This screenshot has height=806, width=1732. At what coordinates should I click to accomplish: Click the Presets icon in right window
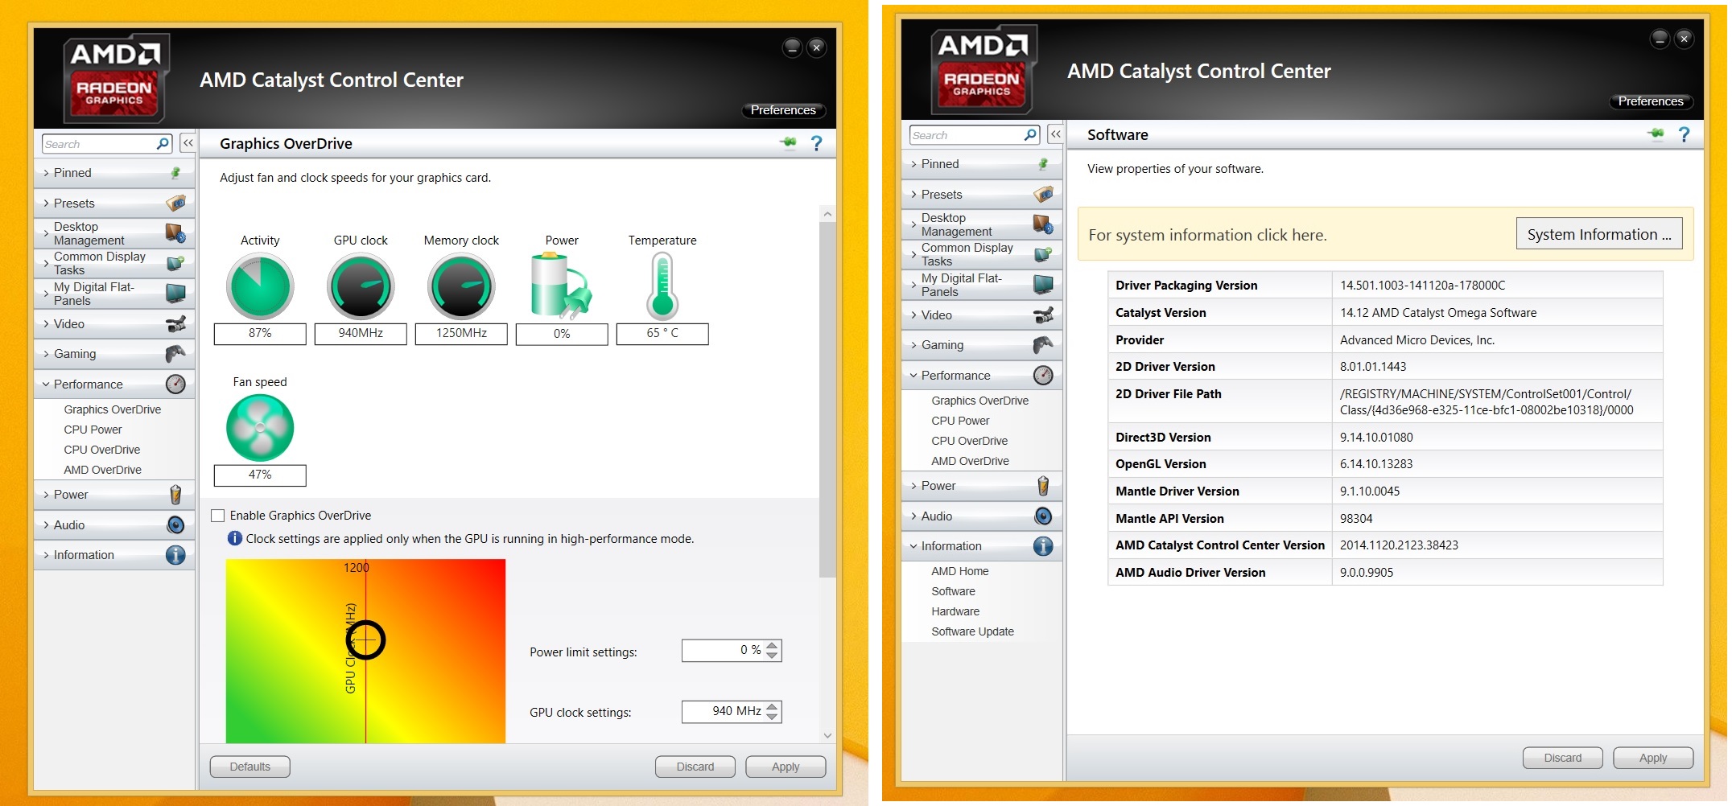point(1043,194)
